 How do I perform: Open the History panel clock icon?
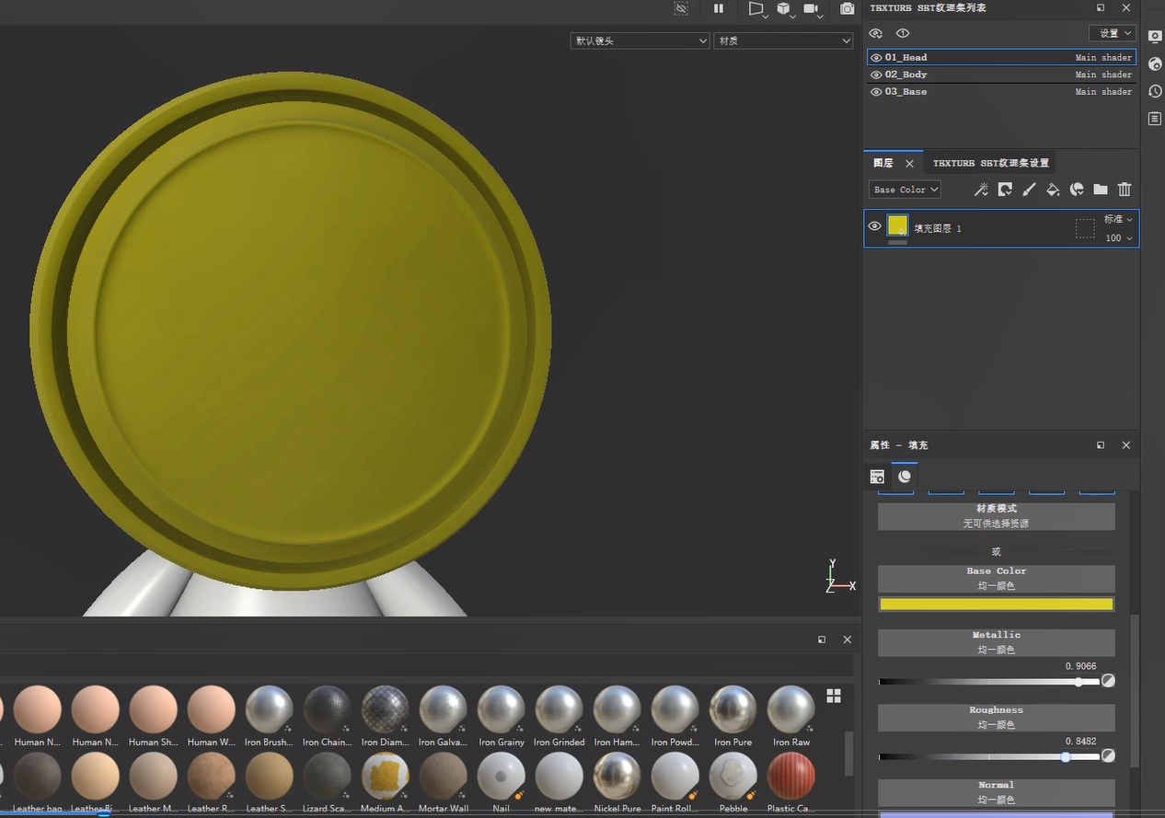pyautogui.click(x=1155, y=91)
